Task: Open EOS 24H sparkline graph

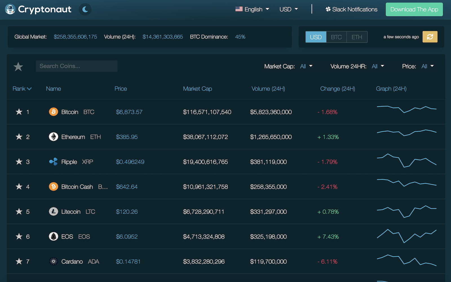Action: [406, 236]
